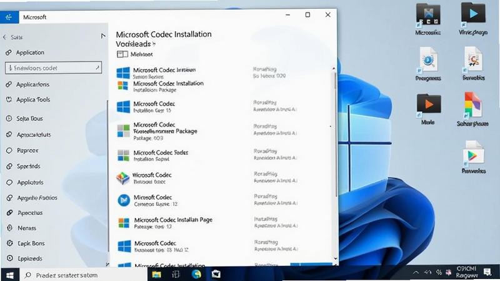Click the layout icon next to Mlehtoat
This screenshot has width=500, height=281.
(122, 54)
